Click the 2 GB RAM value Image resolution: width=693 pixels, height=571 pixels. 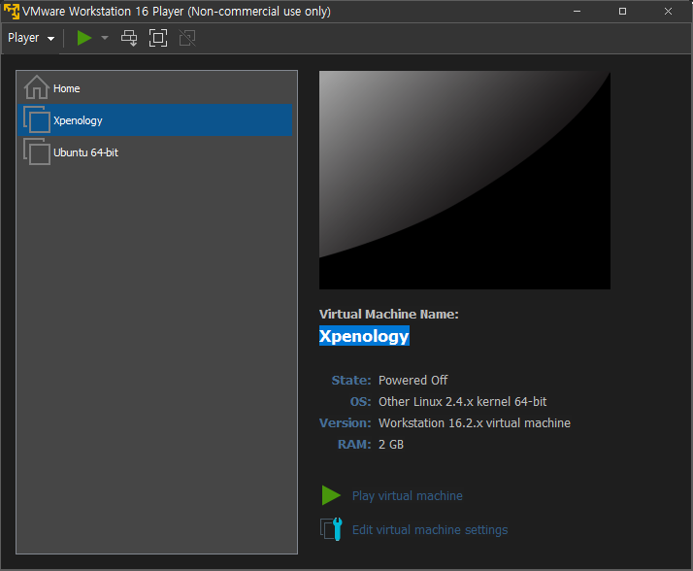pyautogui.click(x=391, y=445)
